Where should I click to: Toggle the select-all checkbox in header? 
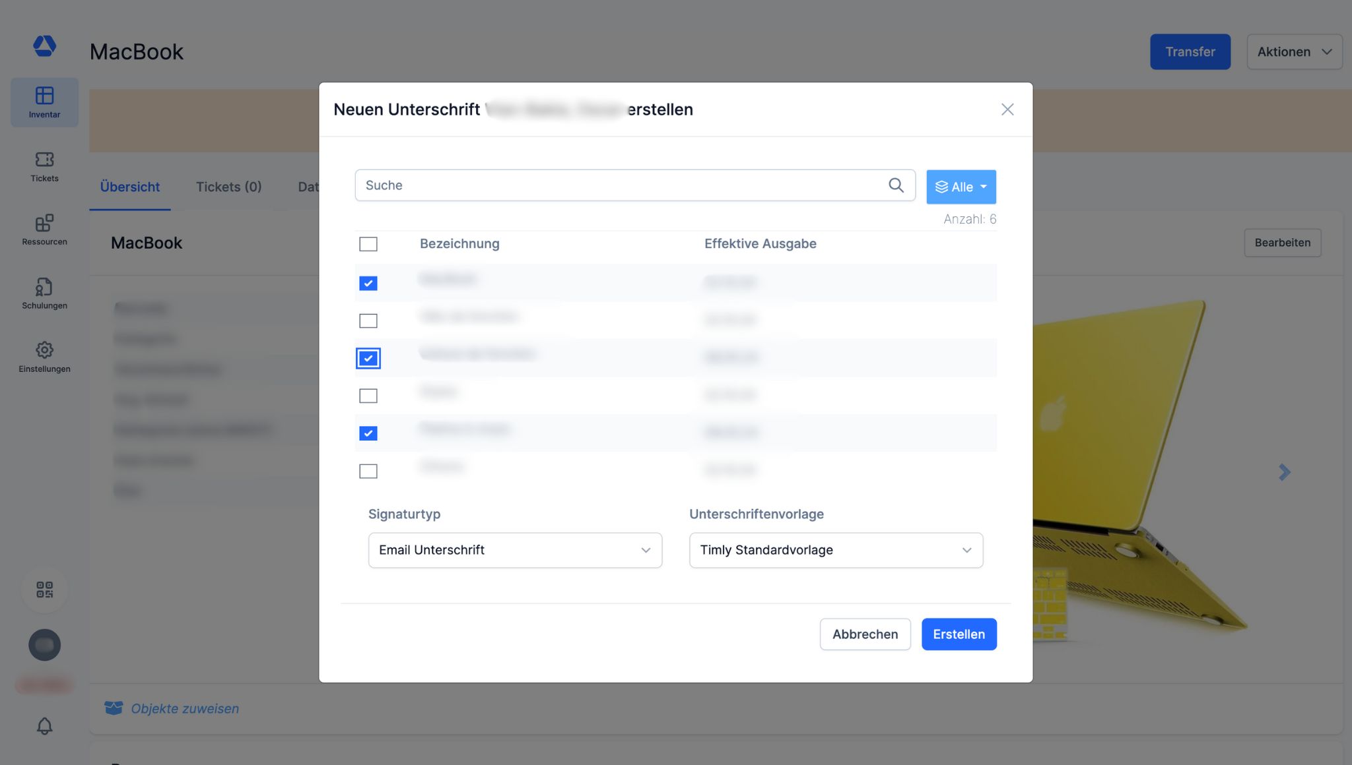[x=368, y=244]
